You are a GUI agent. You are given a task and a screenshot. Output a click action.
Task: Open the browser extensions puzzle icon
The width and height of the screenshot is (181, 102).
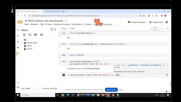pos(156,16)
